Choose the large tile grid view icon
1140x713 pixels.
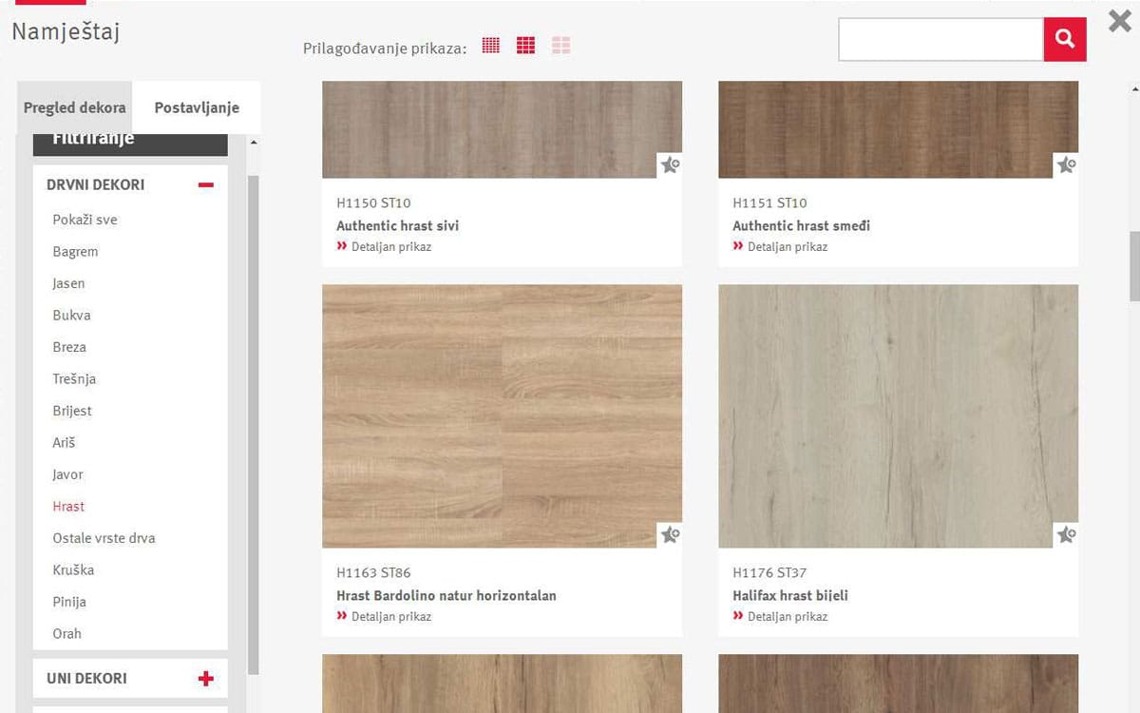tap(560, 46)
